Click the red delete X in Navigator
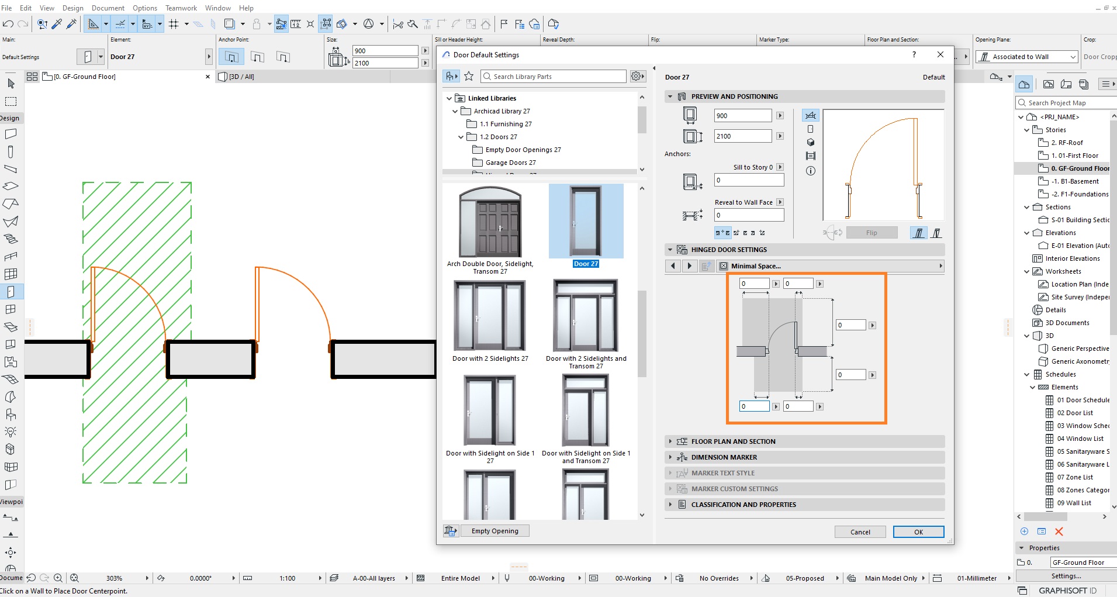This screenshot has width=1117, height=597. click(1059, 532)
